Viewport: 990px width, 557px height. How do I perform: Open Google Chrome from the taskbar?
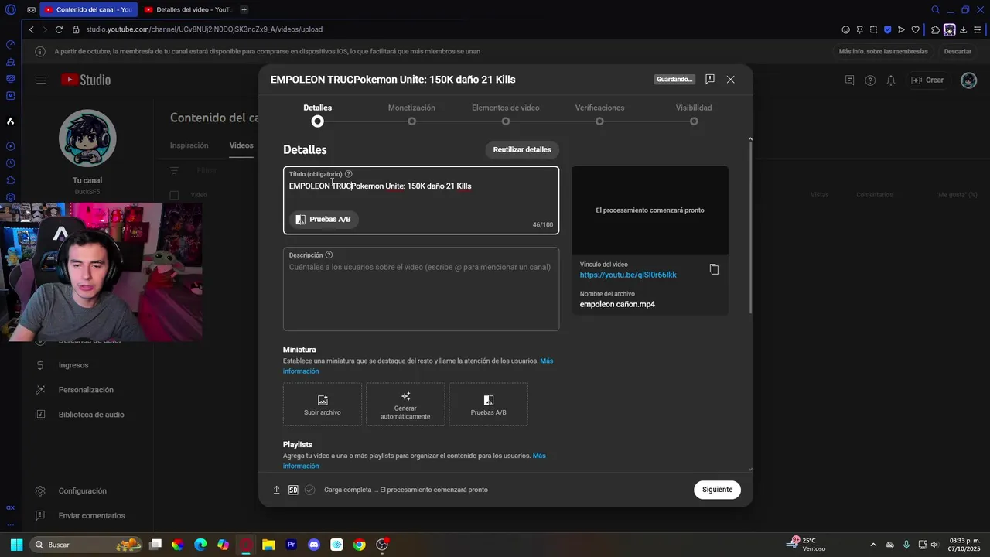(359, 545)
